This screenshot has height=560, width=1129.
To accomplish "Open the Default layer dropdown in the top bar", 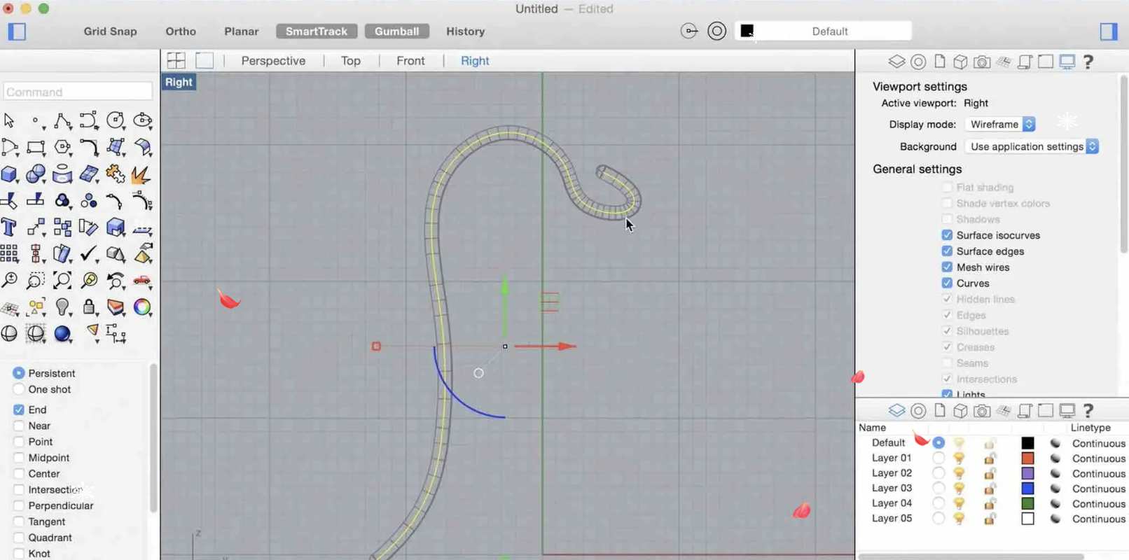I will tap(824, 31).
